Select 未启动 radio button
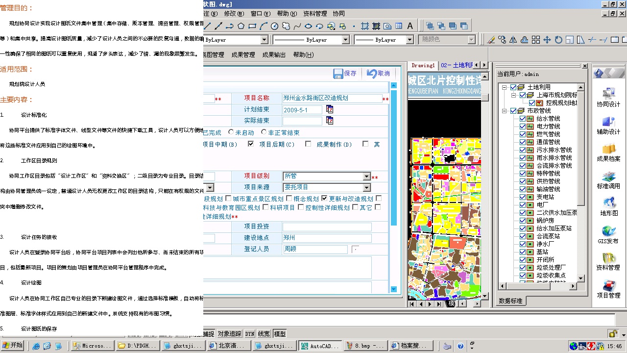 [x=231, y=132]
